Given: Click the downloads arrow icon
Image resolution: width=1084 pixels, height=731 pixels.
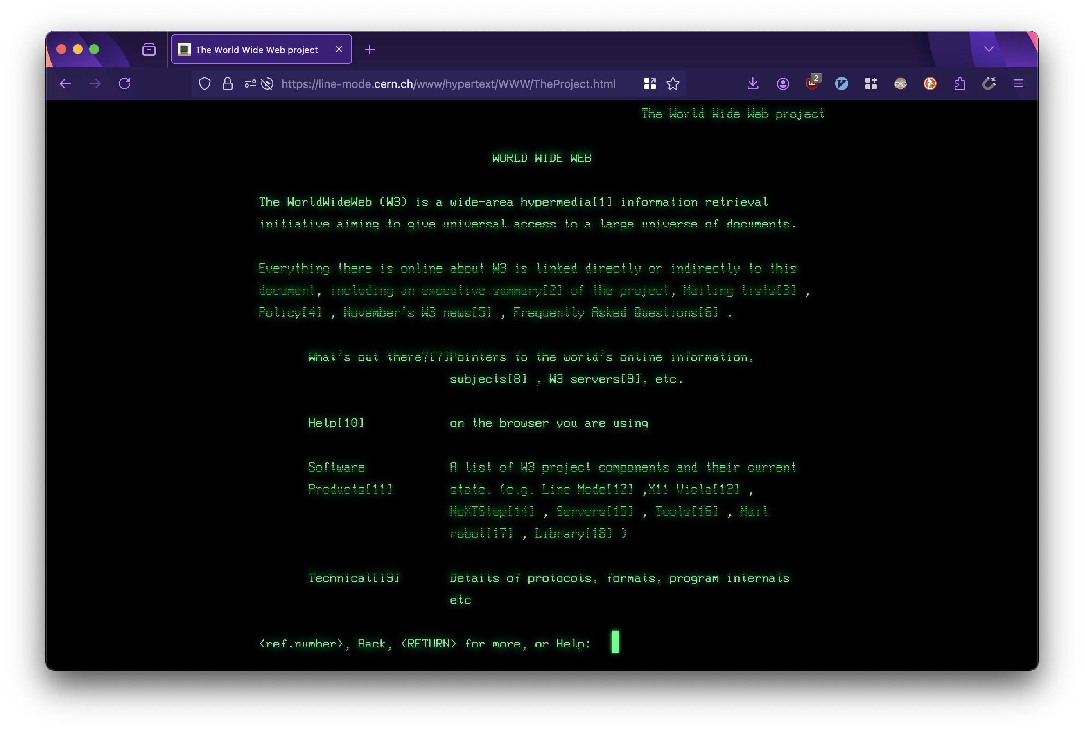Looking at the screenshot, I should point(752,84).
